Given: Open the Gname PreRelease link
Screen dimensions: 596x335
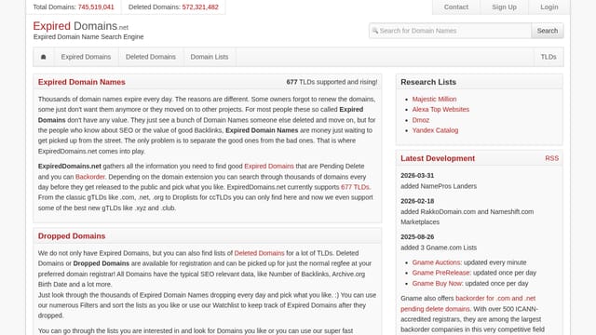Looking at the screenshot, I should (x=441, y=273).
